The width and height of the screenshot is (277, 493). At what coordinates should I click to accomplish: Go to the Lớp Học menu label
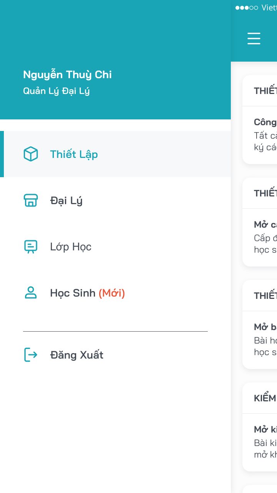point(71,246)
